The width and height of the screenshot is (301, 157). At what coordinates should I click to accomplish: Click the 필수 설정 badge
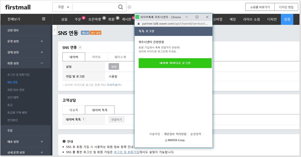click(x=96, y=33)
